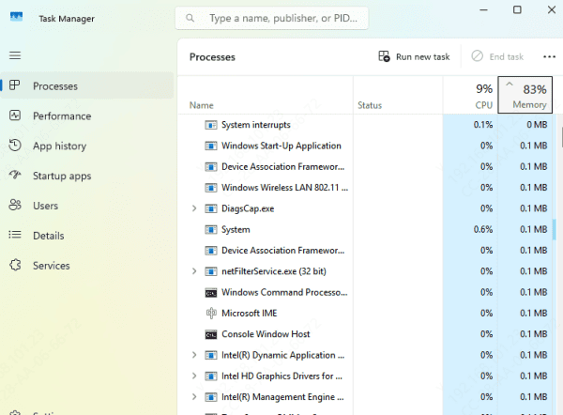Sort by the CPU column header
563x415 pixels.
click(470, 95)
